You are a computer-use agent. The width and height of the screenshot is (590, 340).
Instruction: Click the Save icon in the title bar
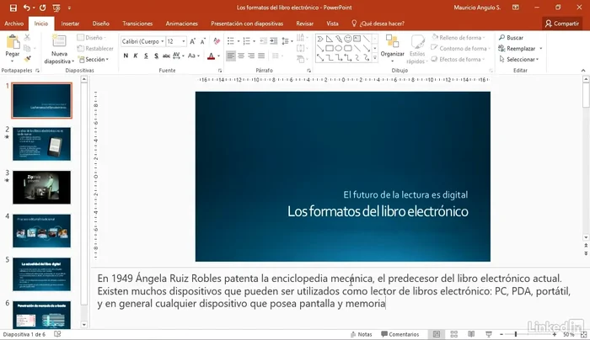point(13,8)
